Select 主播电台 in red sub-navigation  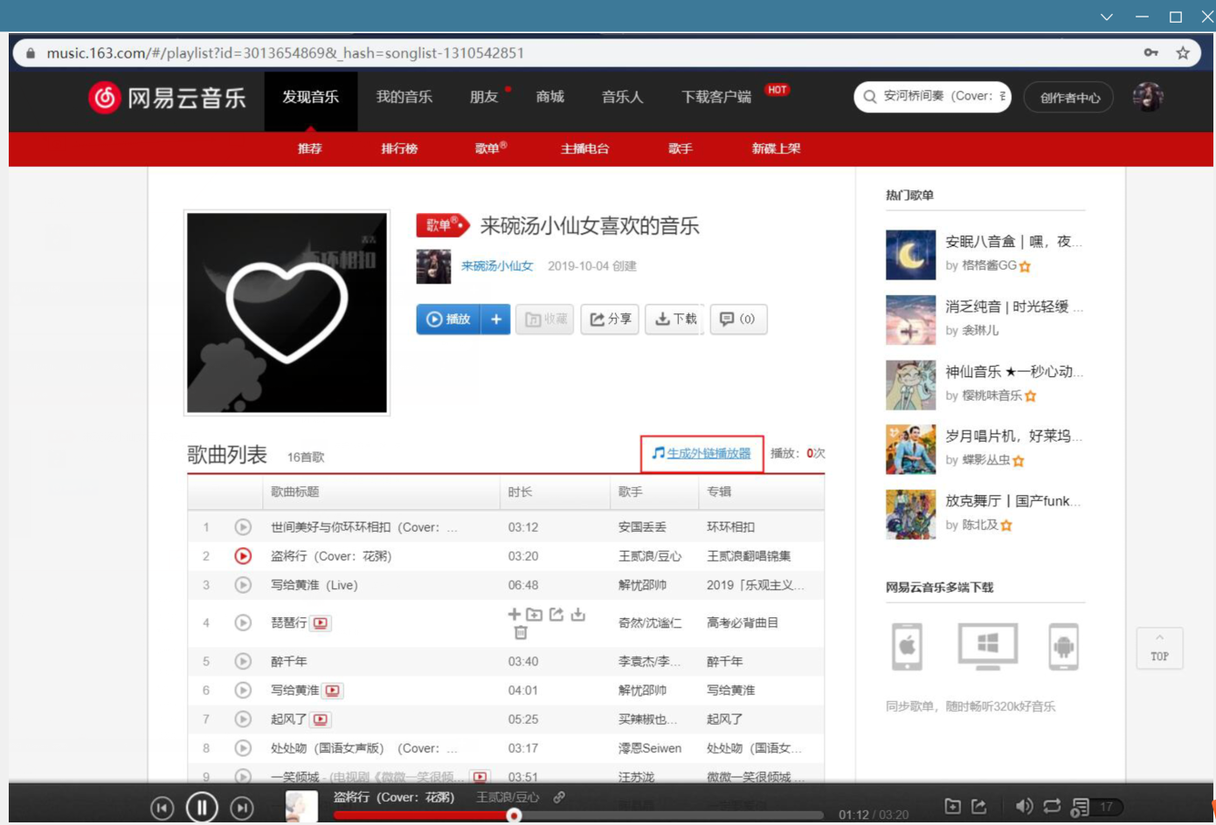pyautogui.click(x=584, y=148)
